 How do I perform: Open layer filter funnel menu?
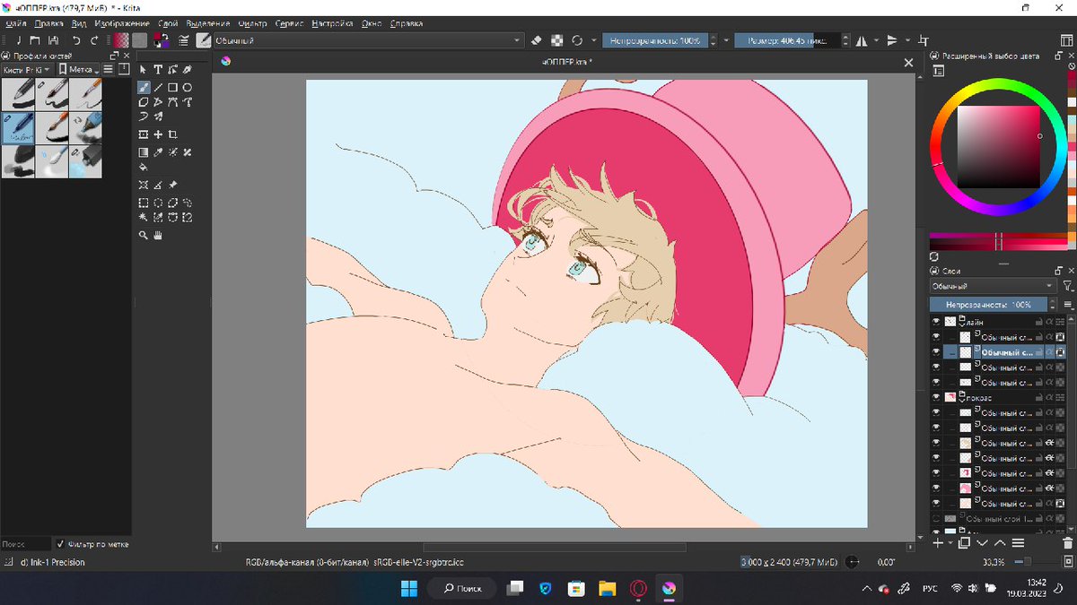[1067, 286]
